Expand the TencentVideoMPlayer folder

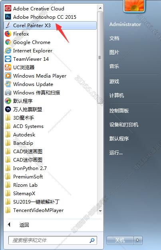34,210
